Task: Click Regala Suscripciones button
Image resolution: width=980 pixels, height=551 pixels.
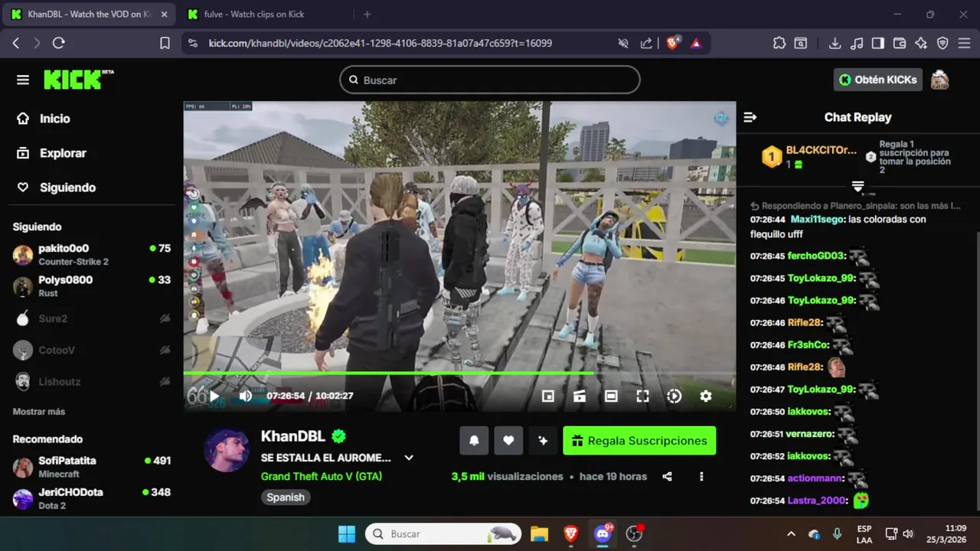Action: [639, 441]
